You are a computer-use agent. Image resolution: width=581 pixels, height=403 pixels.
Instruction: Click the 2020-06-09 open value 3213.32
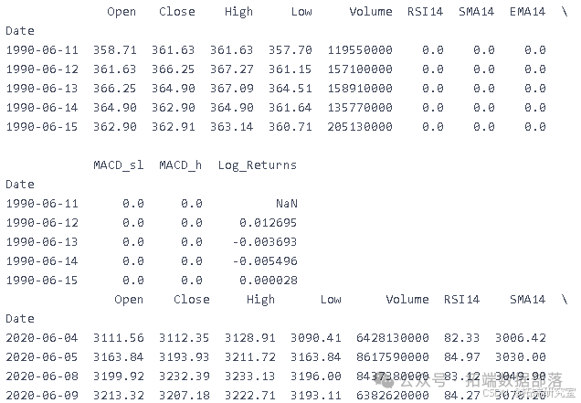click(118, 395)
